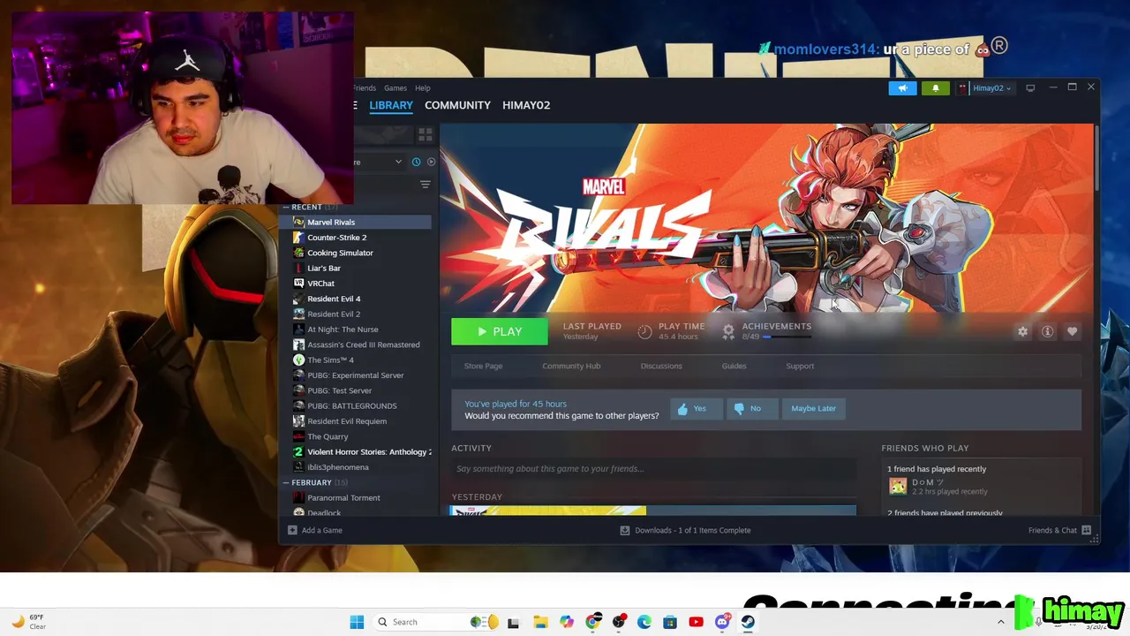
Task: Click Assassin's Creed III Remastered icon
Action: point(298,344)
